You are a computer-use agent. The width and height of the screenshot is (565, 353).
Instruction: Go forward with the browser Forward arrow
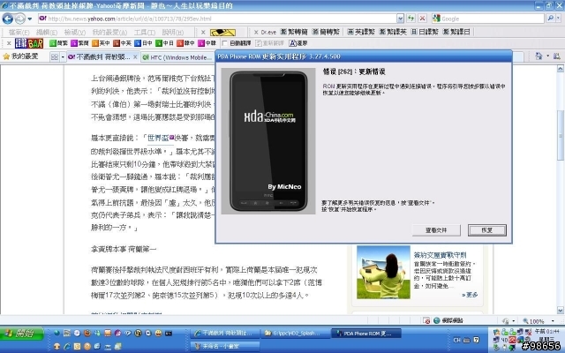click(19, 19)
